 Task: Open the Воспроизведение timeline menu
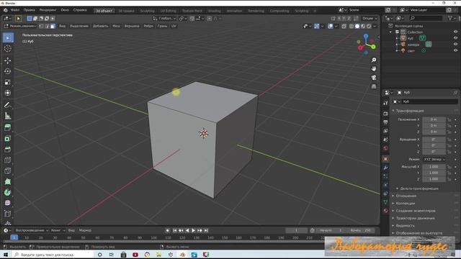click(x=32, y=230)
